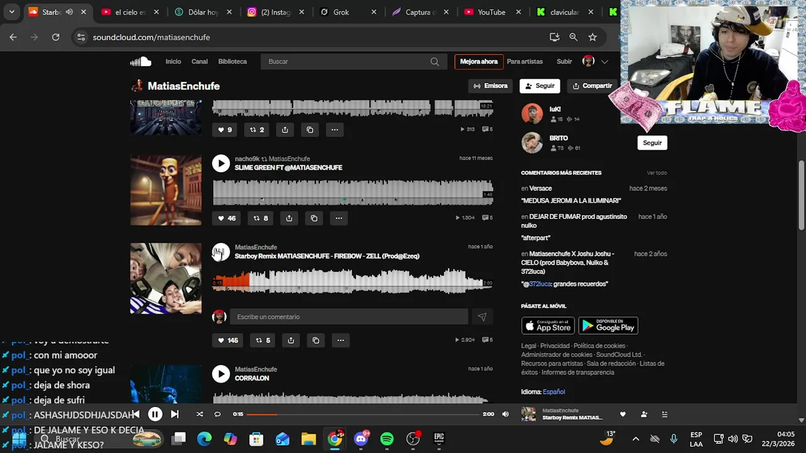Skip to next track in player bar
The image size is (806, 453).
pyautogui.click(x=174, y=414)
